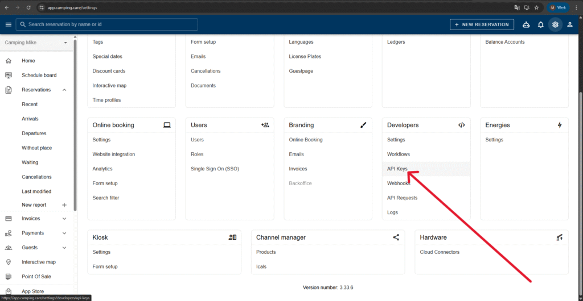The height and width of the screenshot is (301, 583).
Task: Open Schedule board from the sidebar
Action: pos(39,75)
